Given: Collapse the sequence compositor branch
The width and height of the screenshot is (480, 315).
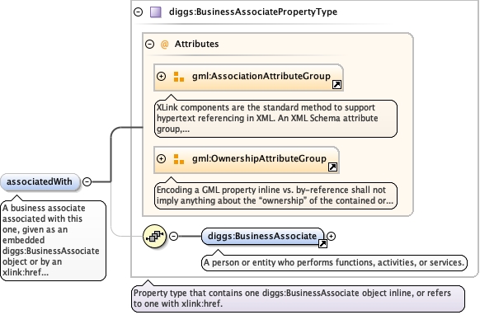Looking at the screenshot, I should 173,237.
